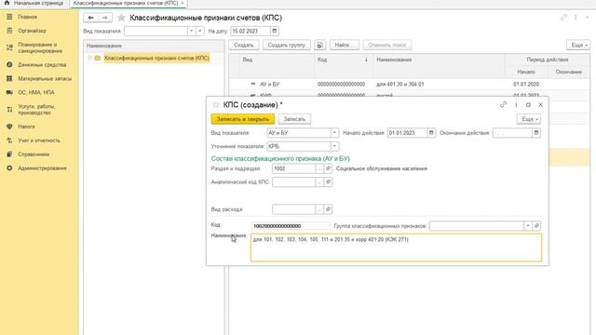Open the Главное section in the sidebar
Viewport: 596px width, 335px height.
[x=27, y=17]
